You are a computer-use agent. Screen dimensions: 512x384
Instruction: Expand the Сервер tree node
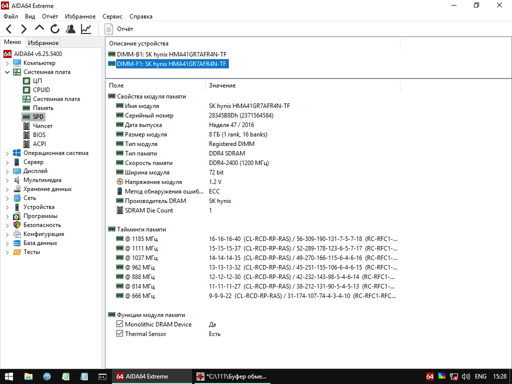point(7,162)
